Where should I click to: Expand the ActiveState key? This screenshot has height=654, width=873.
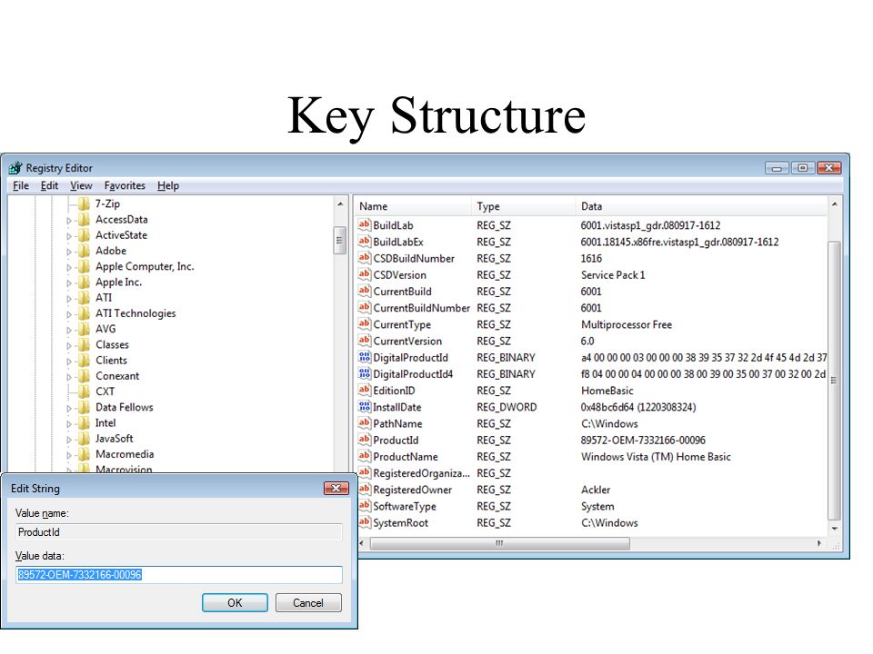(x=69, y=236)
